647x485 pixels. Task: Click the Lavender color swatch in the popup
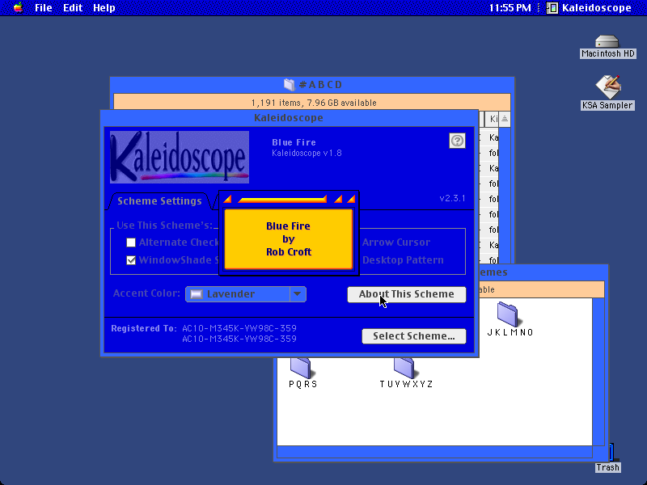coord(197,294)
